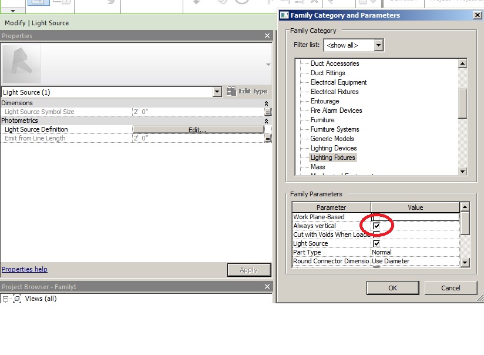Close the Properties panel
Screen dimensions: 484x355
point(267,36)
